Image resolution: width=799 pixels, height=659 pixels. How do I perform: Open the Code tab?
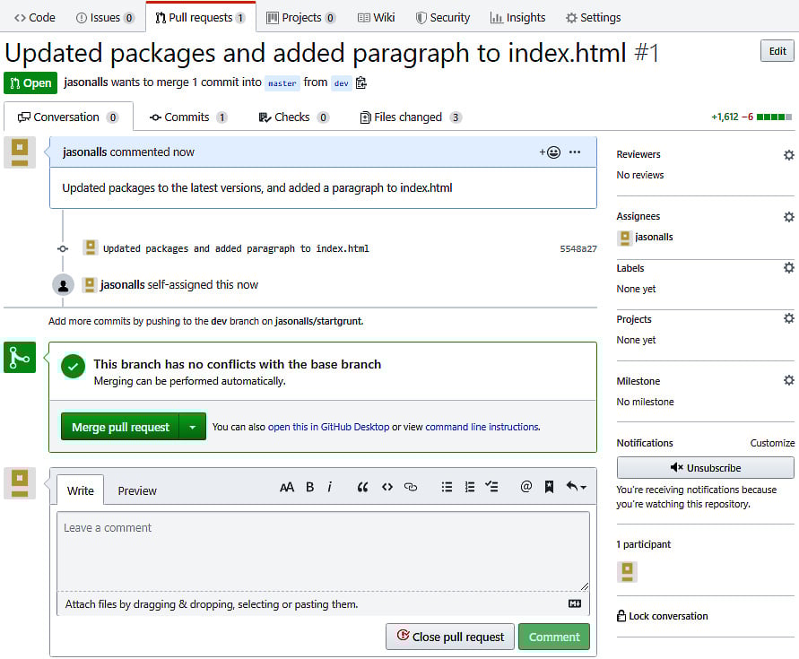coord(35,17)
